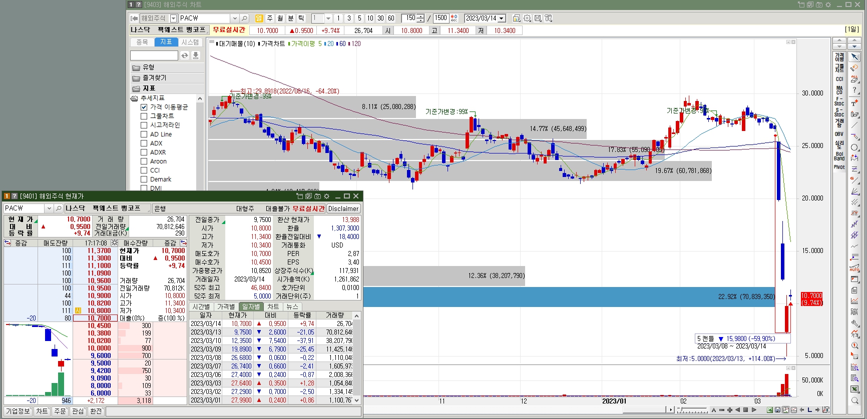Viewport: 867px width, 419px height.
Task: Refresh the indicator search list
Action: click(185, 55)
